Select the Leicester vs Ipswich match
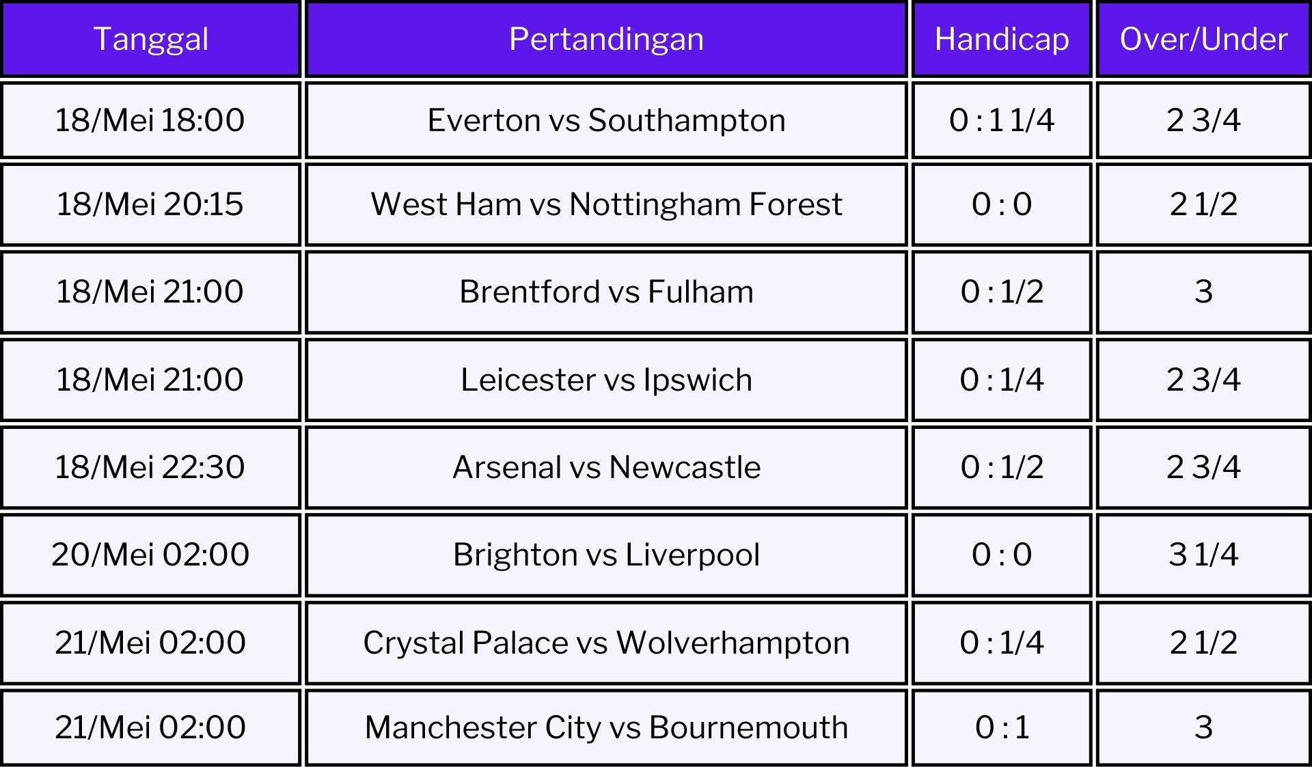This screenshot has height=767, width=1312. [x=606, y=380]
